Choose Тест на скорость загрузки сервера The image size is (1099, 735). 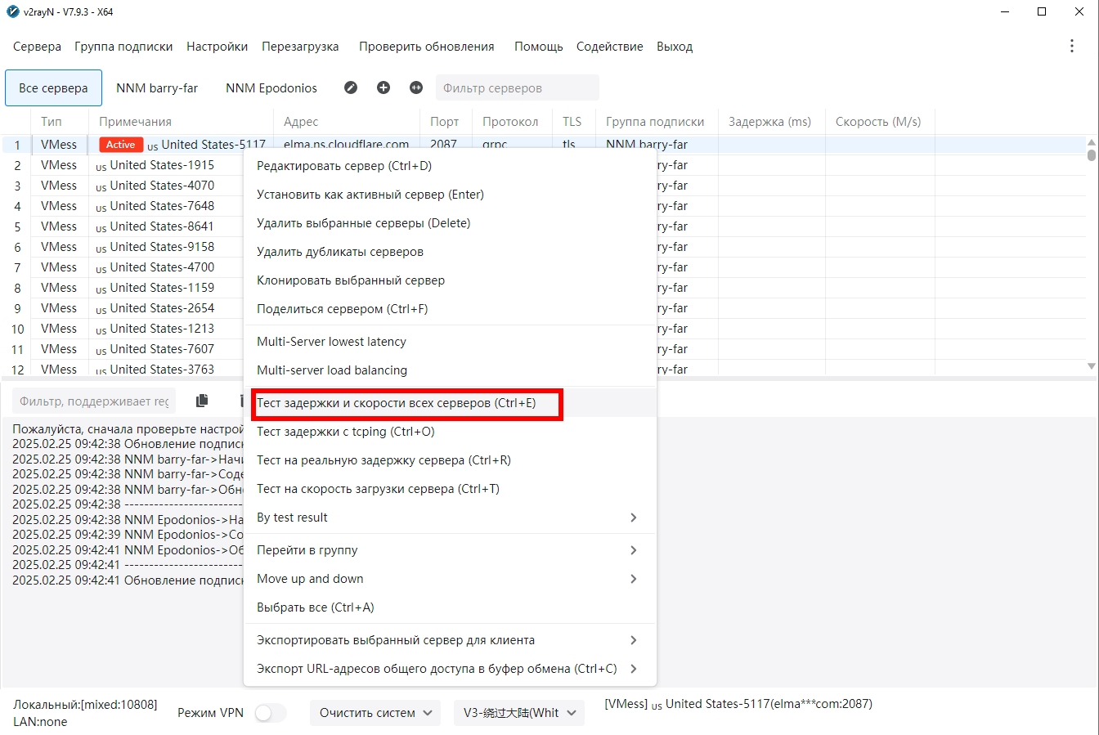pyautogui.click(x=450, y=489)
